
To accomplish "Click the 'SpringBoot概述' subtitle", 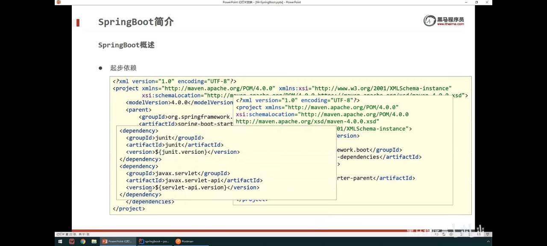I will click(x=126, y=45).
